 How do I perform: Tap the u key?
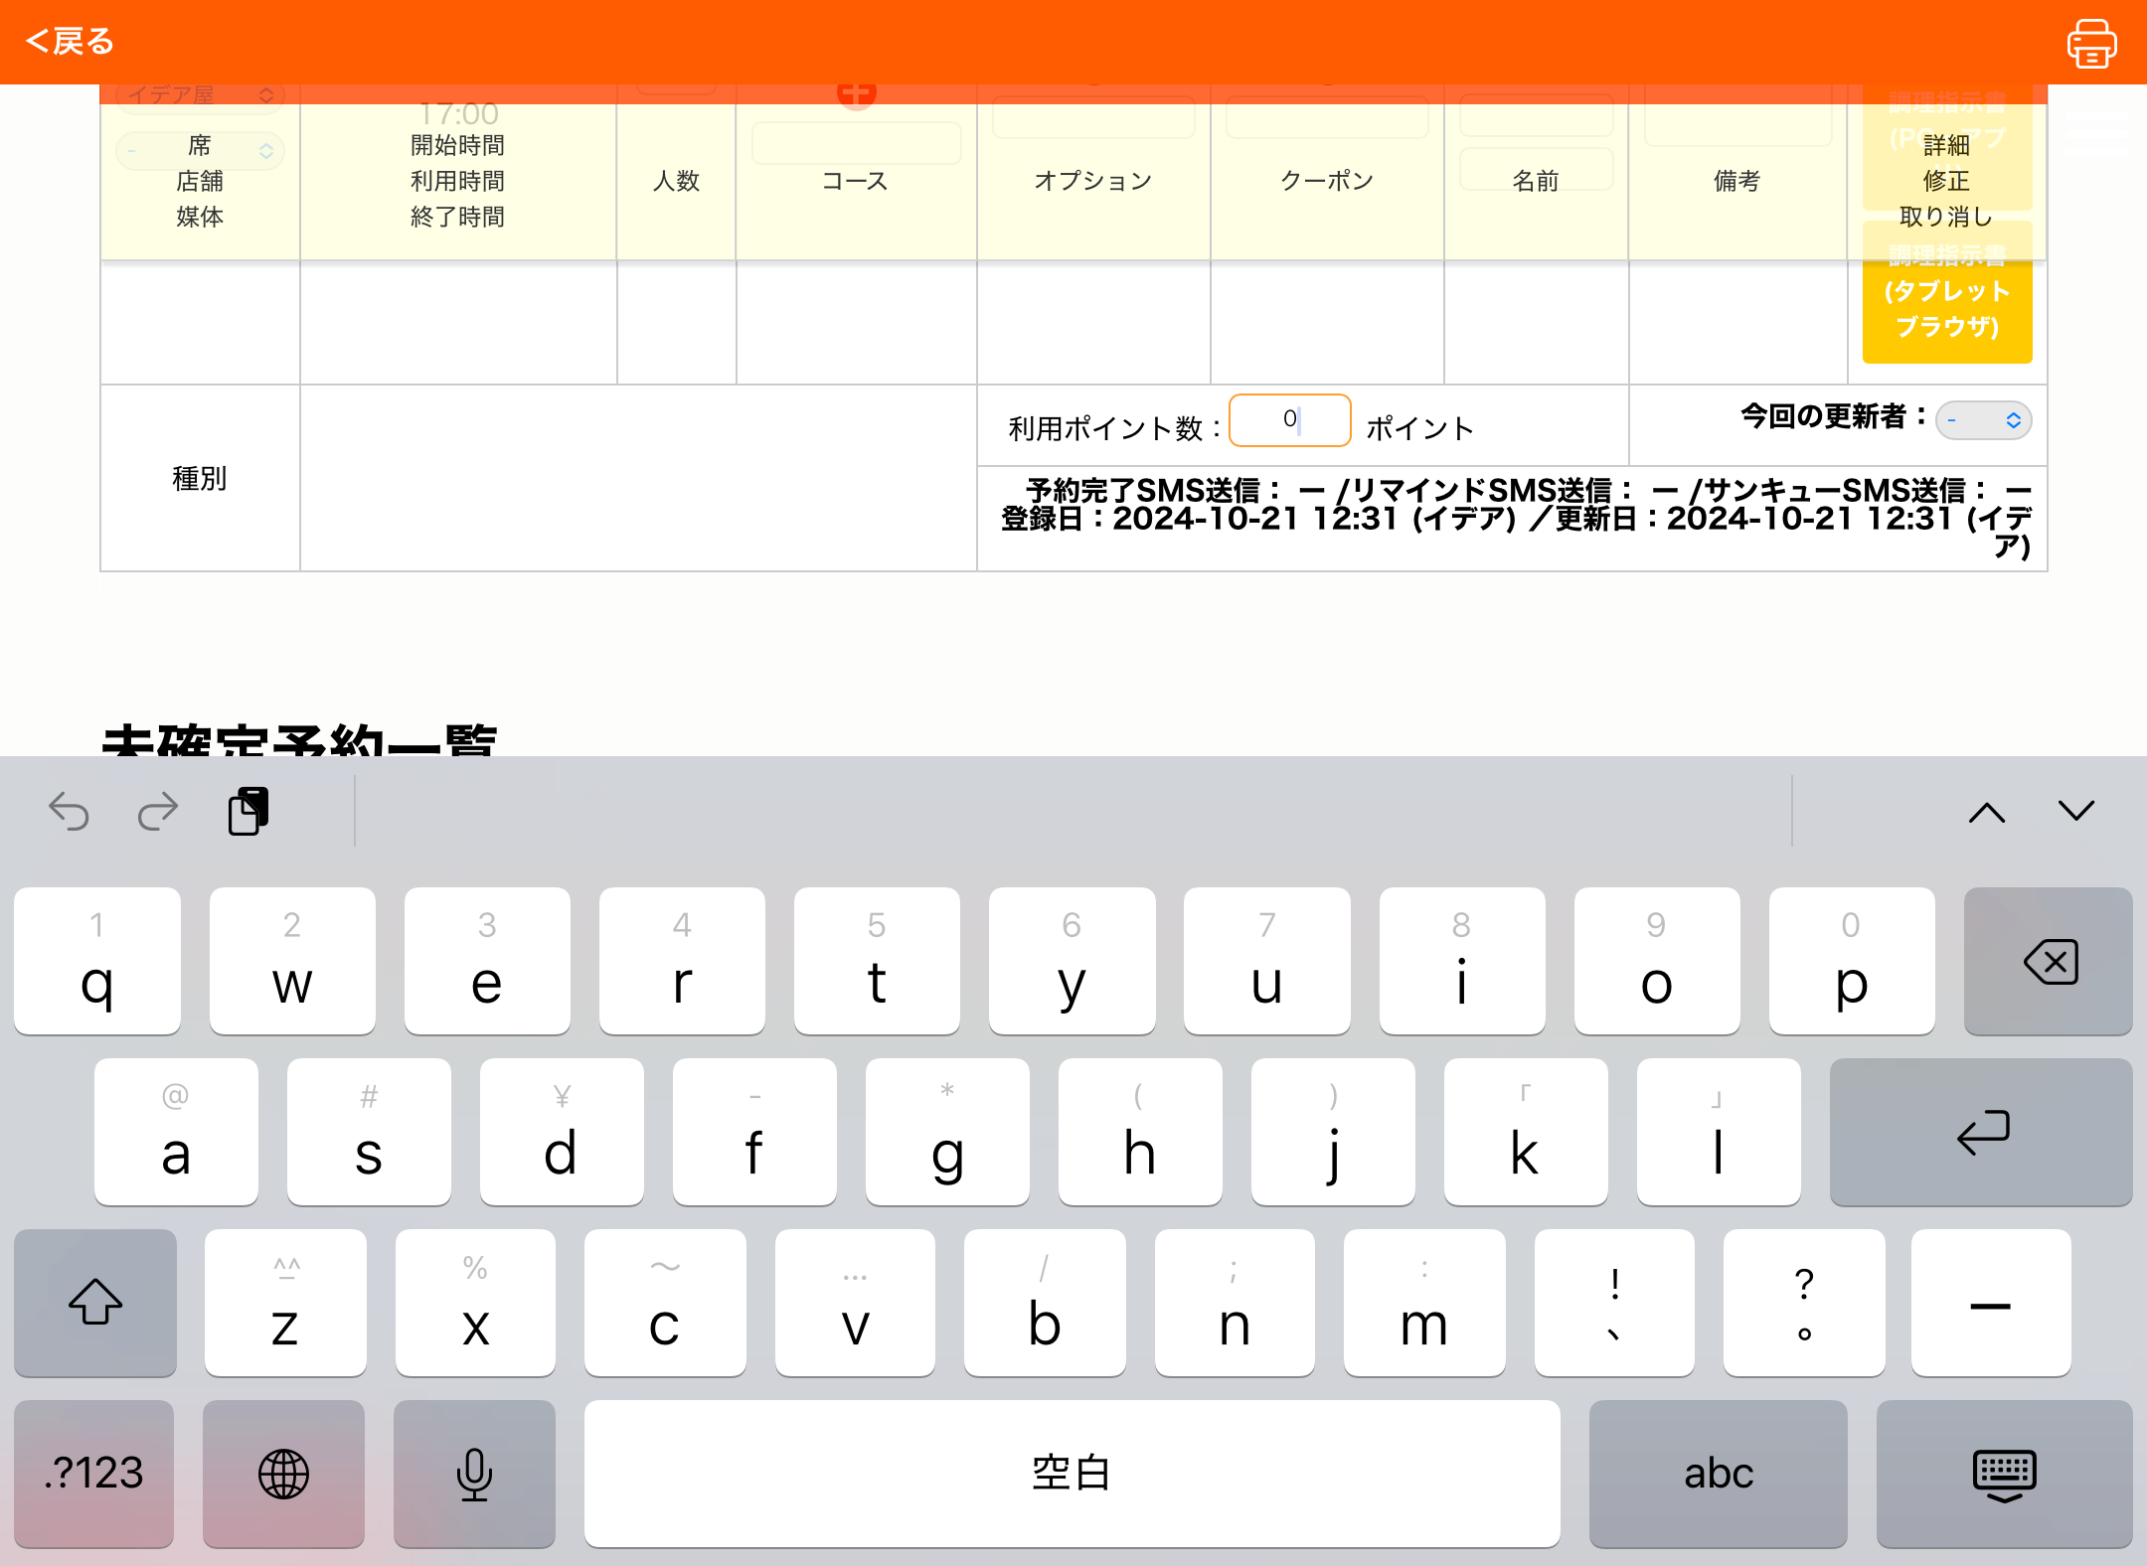click(x=1267, y=961)
